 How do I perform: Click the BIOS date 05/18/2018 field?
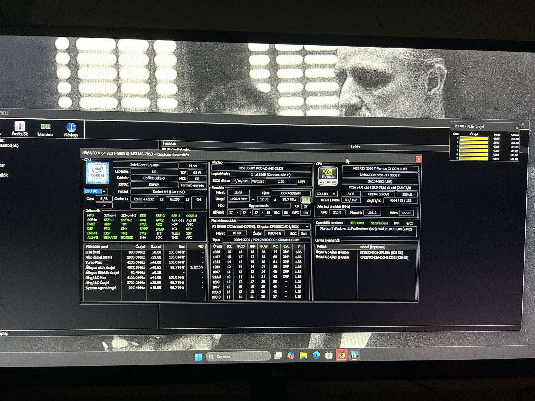pos(241,181)
